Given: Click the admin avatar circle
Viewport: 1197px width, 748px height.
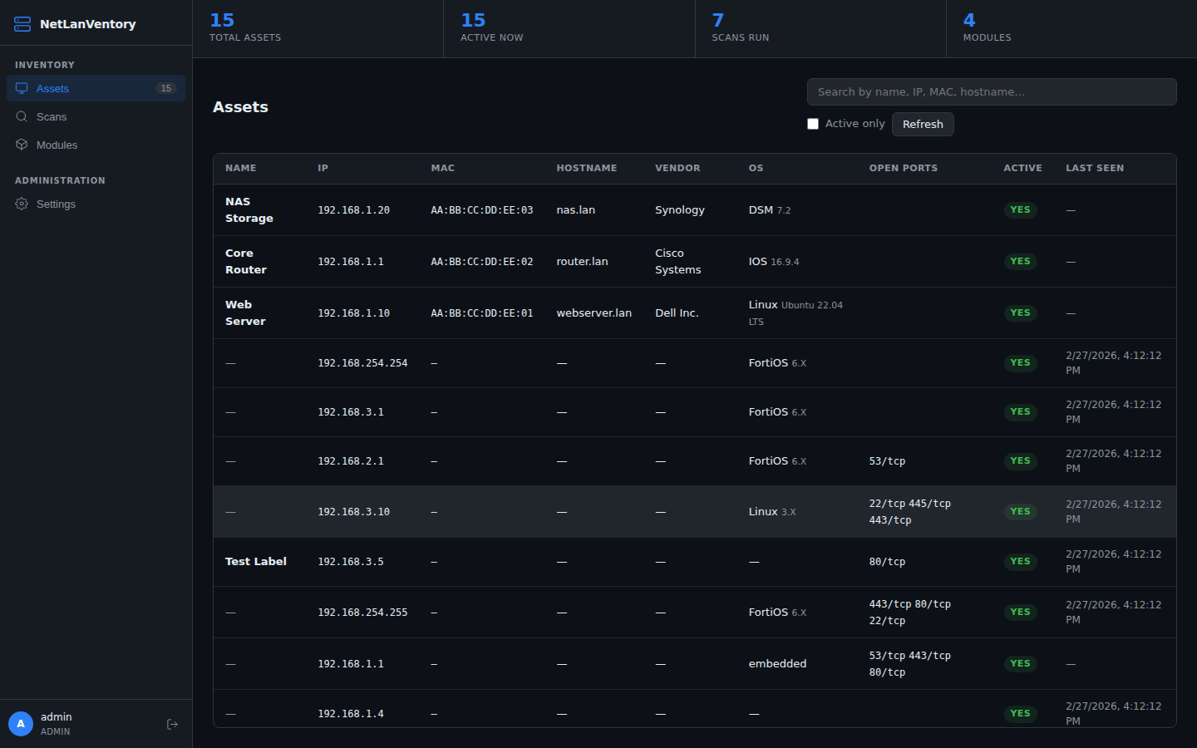Looking at the screenshot, I should pos(21,724).
